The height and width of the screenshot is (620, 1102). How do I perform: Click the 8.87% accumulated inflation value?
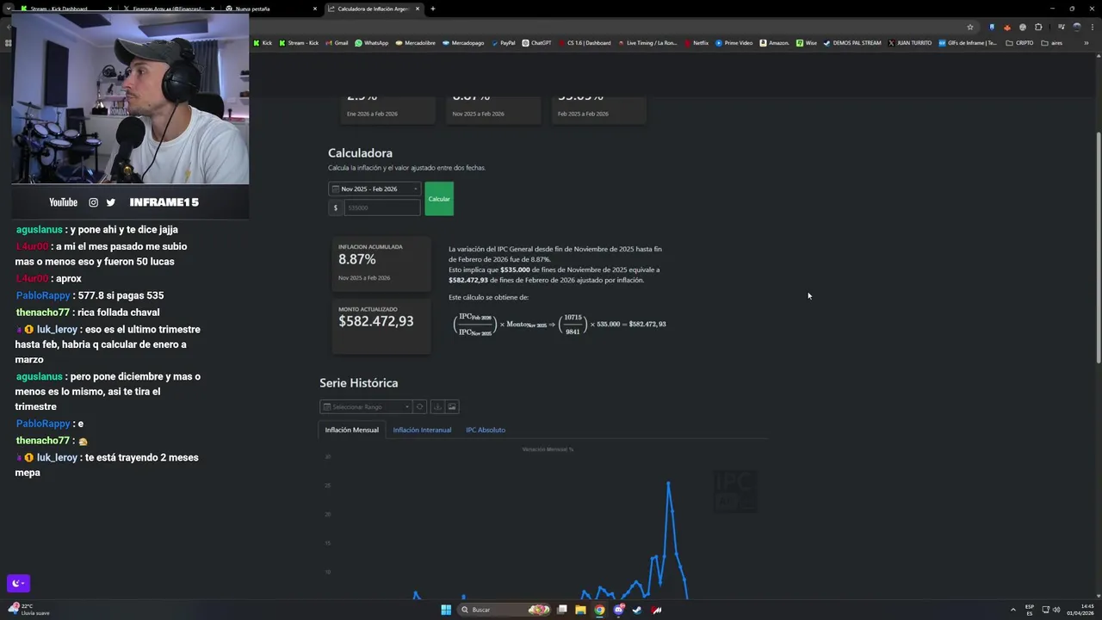pos(356,259)
